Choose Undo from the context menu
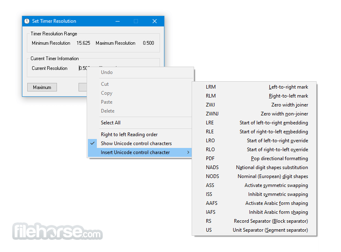This screenshot has width=341, height=252. click(140, 72)
